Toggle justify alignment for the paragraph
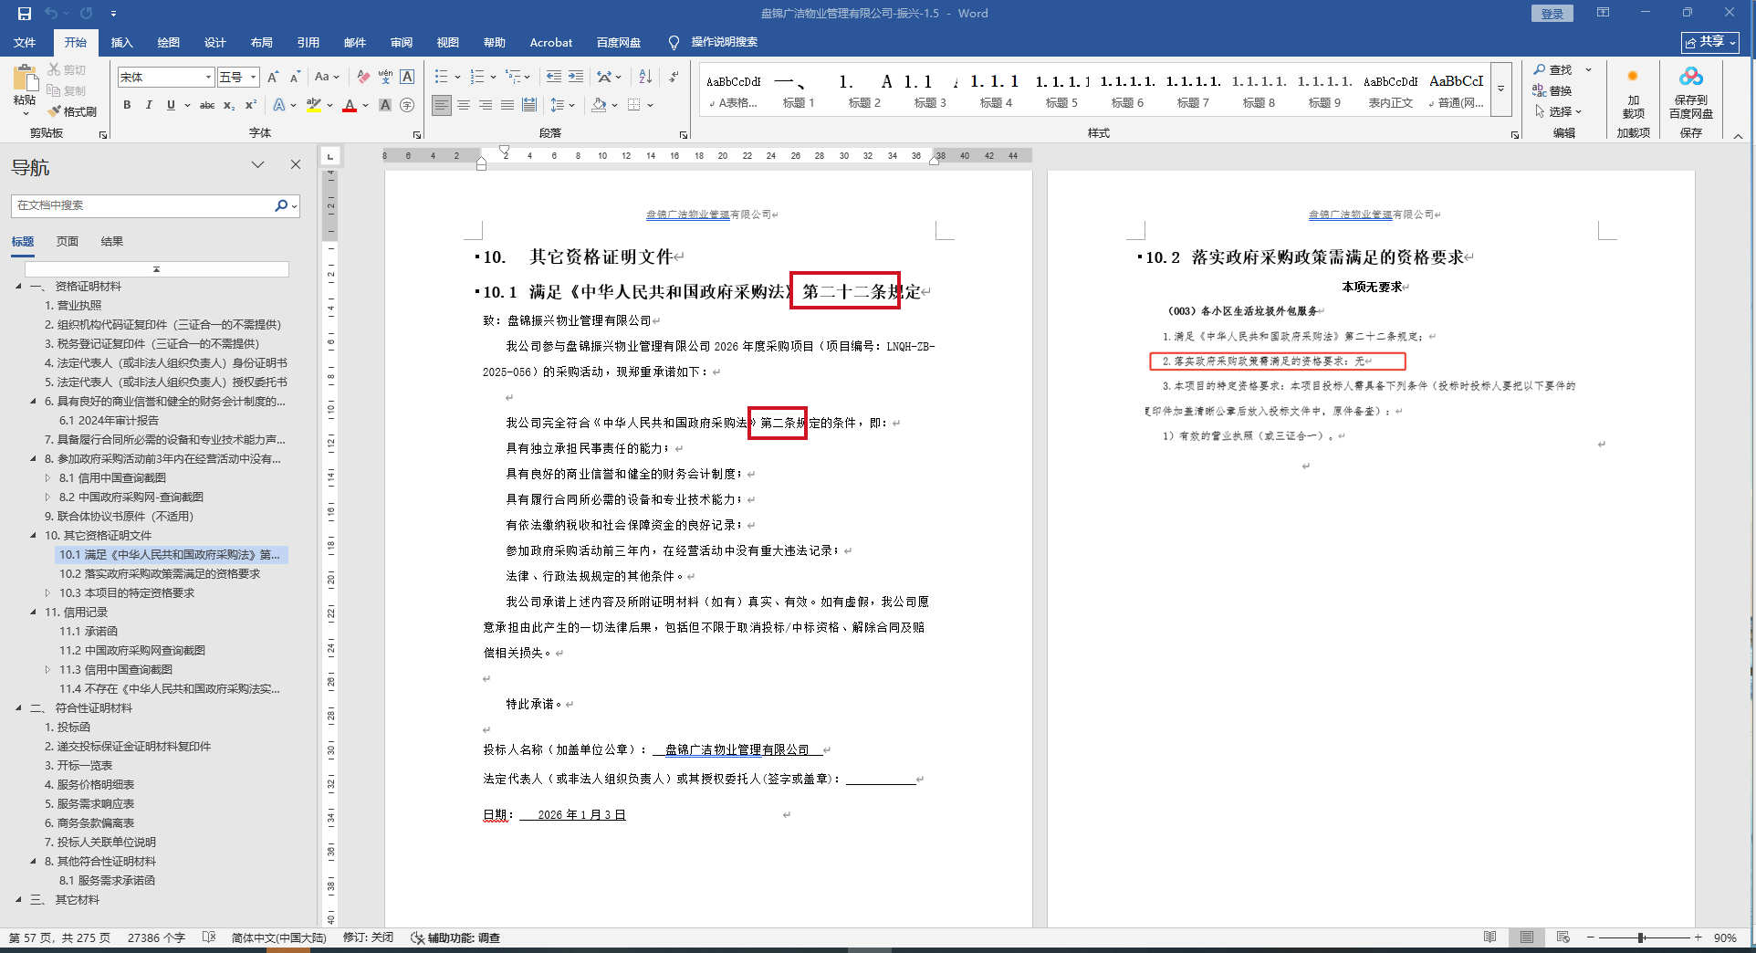Image resolution: width=1756 pixels, height=953 pixels. click(x=507, y=105)
